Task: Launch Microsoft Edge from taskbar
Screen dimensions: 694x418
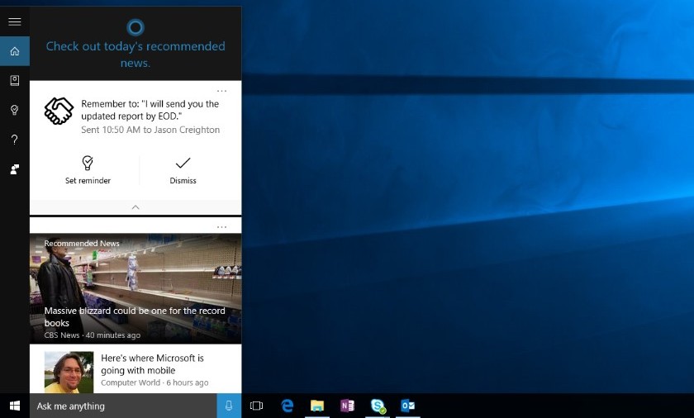Action: coord(288,406)
